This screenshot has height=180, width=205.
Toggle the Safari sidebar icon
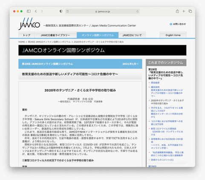click(x=29, y=11)
